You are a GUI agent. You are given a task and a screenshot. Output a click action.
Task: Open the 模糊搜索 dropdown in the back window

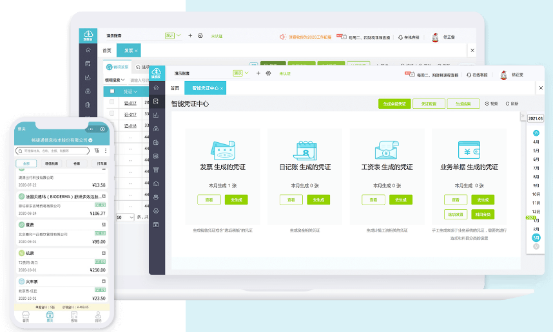point(115,80)
